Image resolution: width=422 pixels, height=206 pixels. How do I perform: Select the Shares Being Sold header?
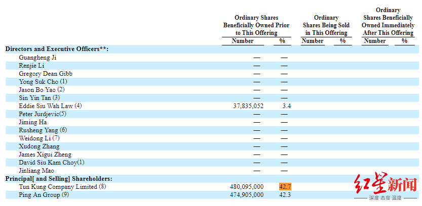pos(326,25)
